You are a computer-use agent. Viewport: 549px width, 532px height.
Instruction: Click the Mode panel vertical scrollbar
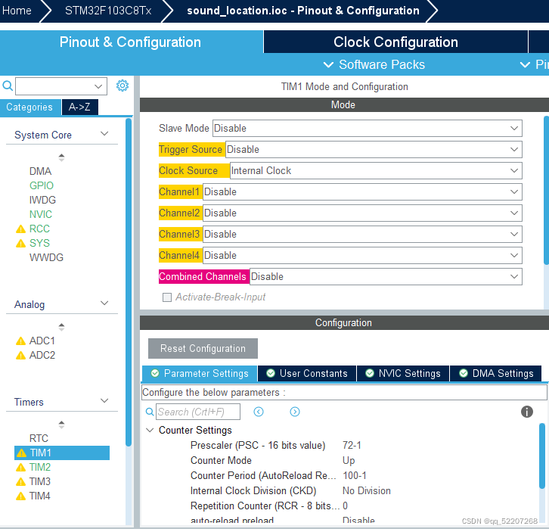click(546, 190)
